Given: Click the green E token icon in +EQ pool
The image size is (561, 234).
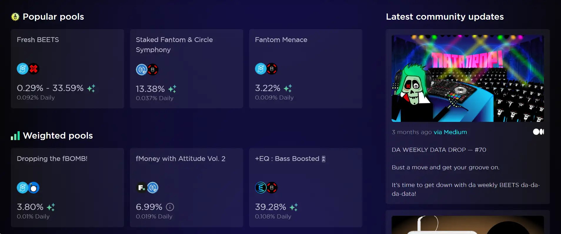Looking at the screenshot, I should tap(261, 188).
